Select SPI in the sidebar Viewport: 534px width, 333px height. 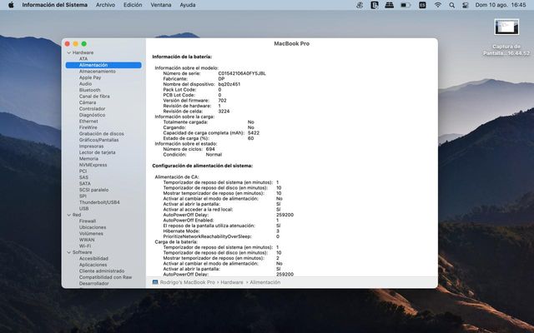pos(83,196)
